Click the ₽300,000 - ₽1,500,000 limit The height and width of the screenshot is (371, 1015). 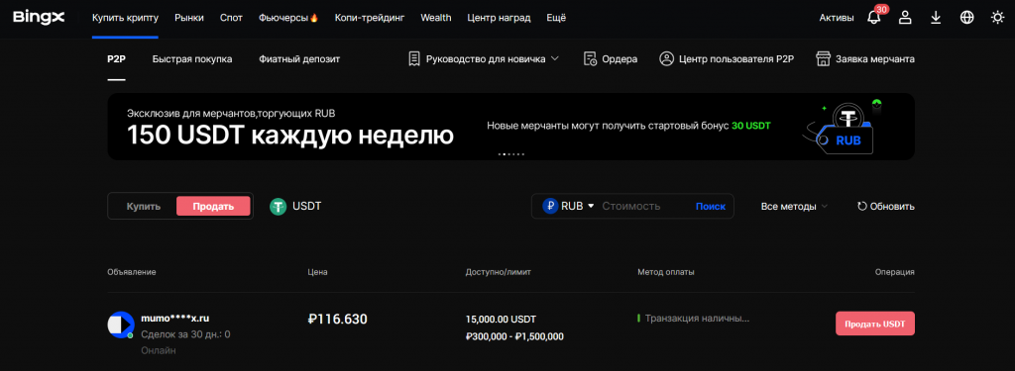pos(514,336)
